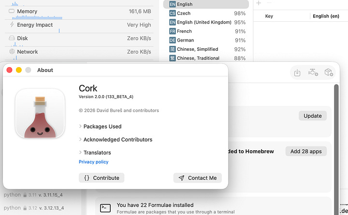Open the Privacy policy link
This screenshot has height=215, width=348.
(93, 162)
